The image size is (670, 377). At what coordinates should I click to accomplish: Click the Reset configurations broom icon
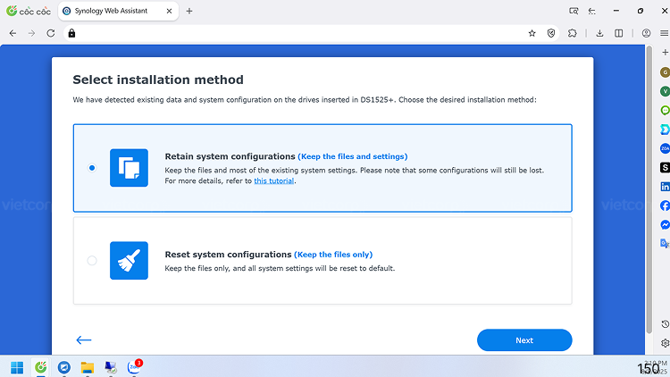pos(129,261)
